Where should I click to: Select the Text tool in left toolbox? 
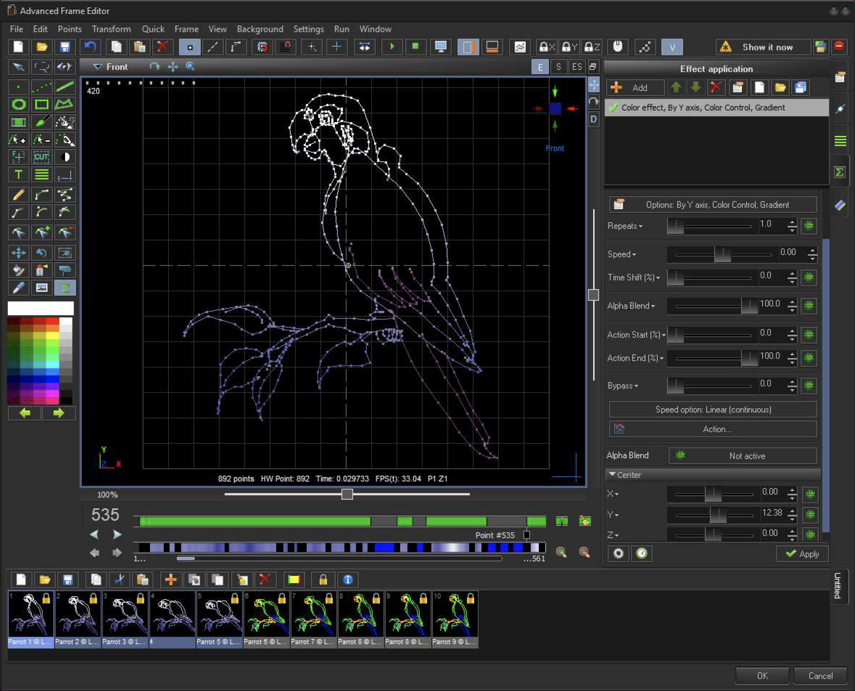click(x=18, y=174)
